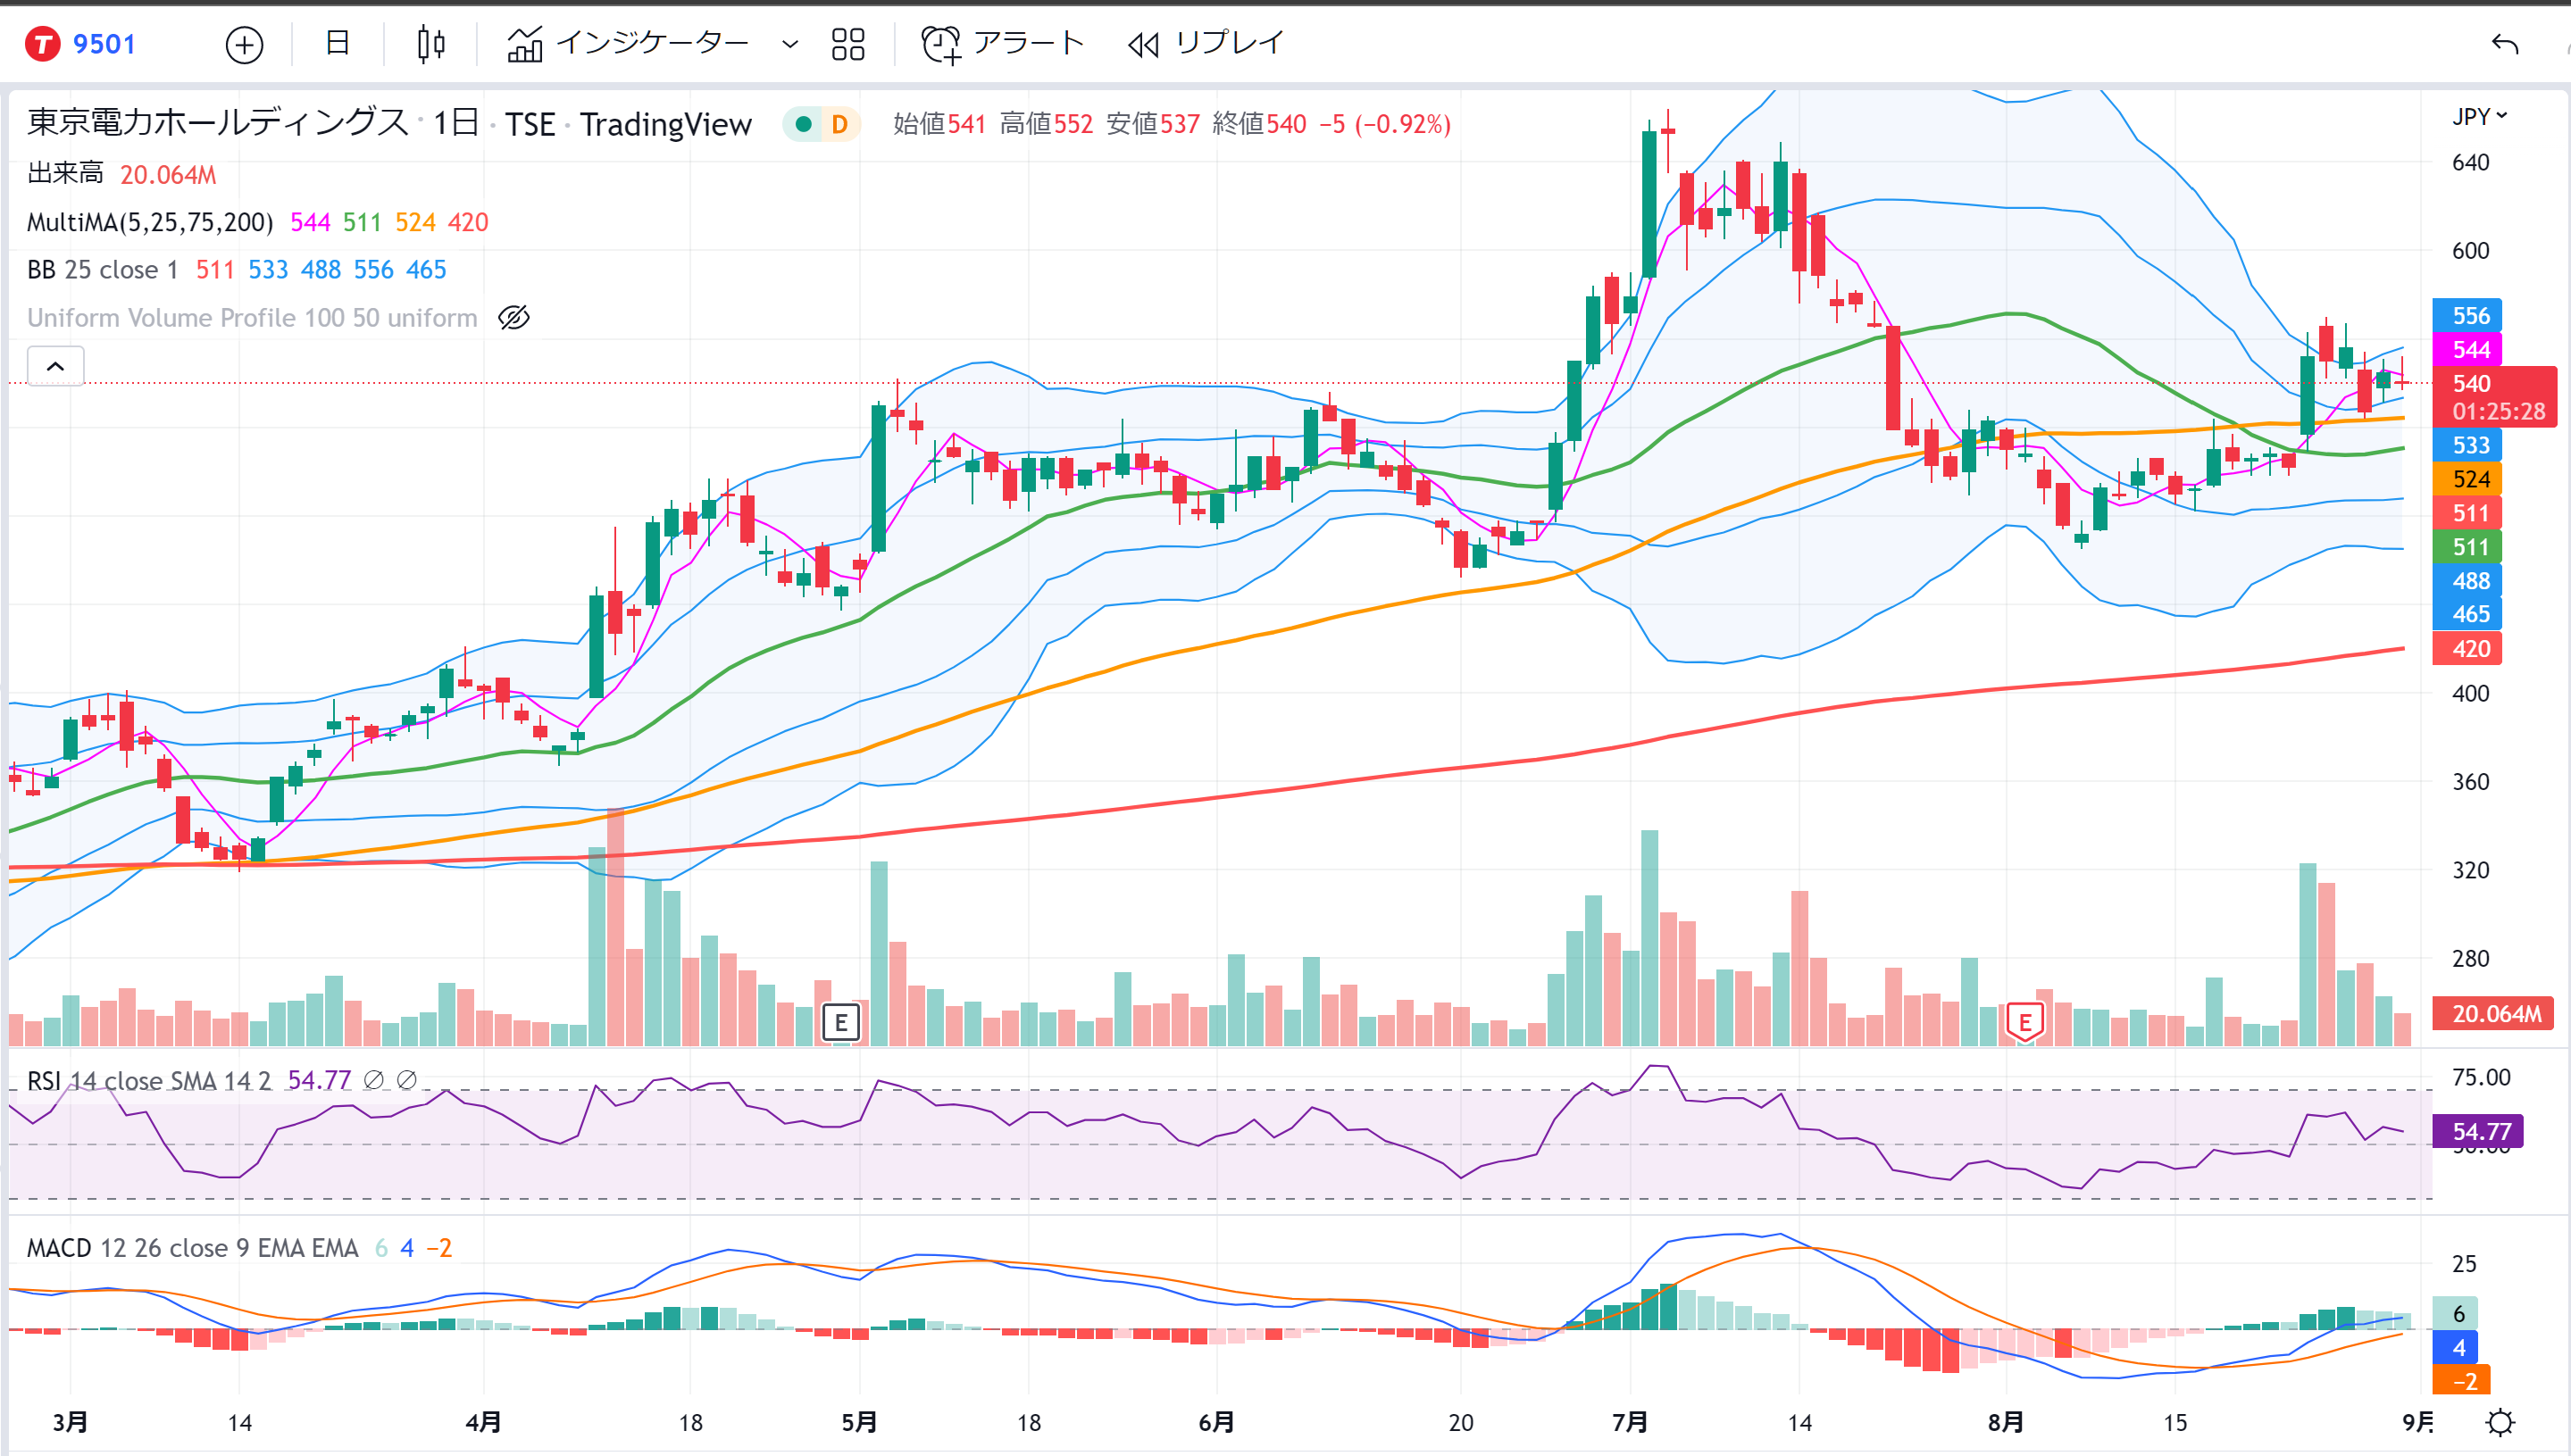Click the market status green dot indicator

pos(802,124)
